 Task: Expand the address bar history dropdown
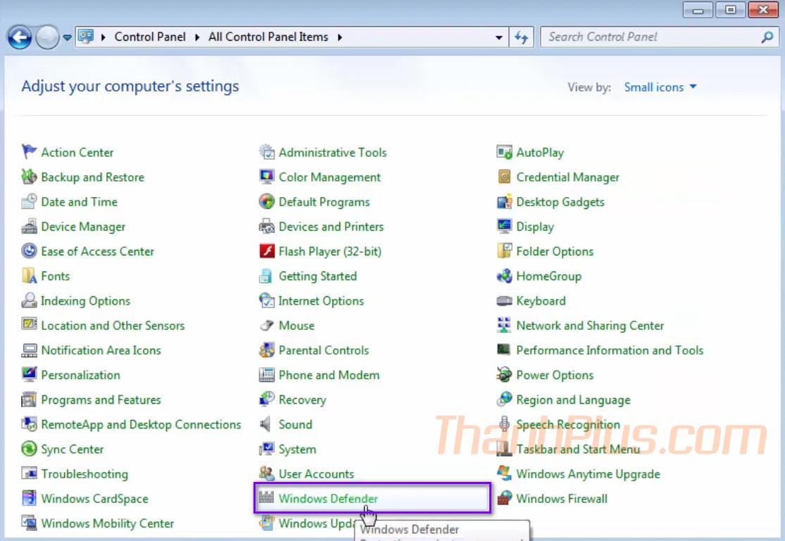[499, 37]
